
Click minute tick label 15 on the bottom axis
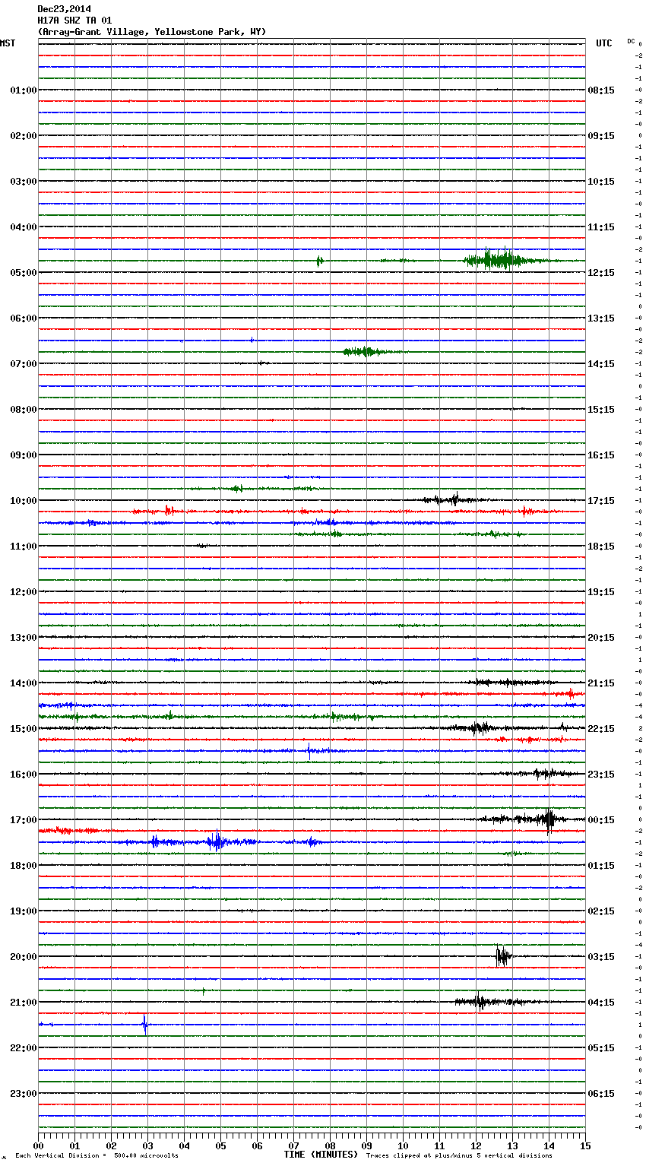point(584,1145)
